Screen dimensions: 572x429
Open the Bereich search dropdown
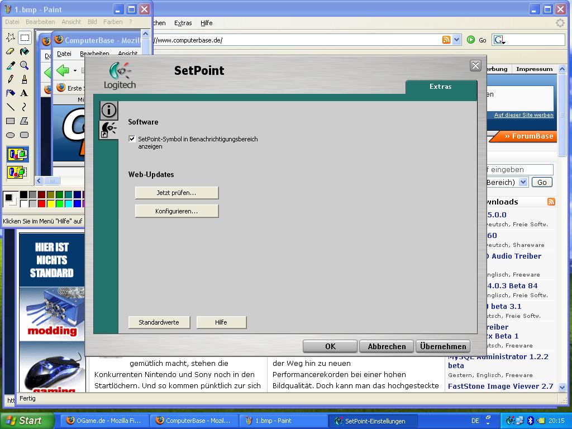(x=523, y=182)
